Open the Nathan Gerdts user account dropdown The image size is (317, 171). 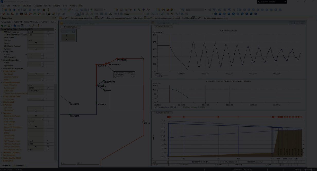[x=285, y=2]
